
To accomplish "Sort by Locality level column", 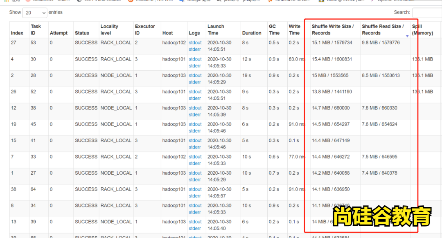I will tap(109, 30).
